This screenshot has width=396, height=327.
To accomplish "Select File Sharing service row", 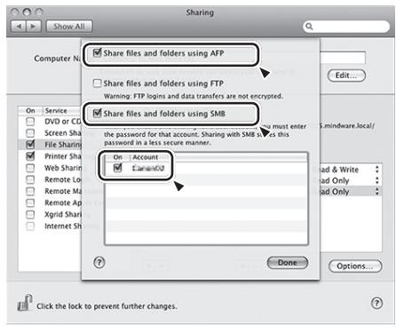I will pyautogui.click(x=50, y=144).
